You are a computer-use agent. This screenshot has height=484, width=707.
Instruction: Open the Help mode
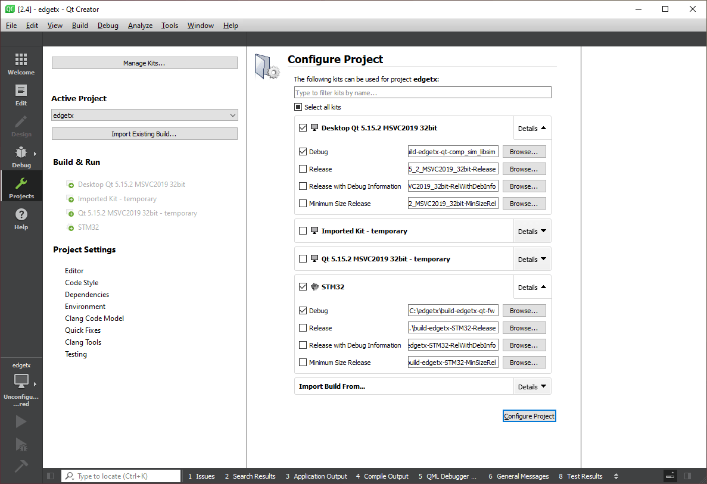tap(21, 219)
